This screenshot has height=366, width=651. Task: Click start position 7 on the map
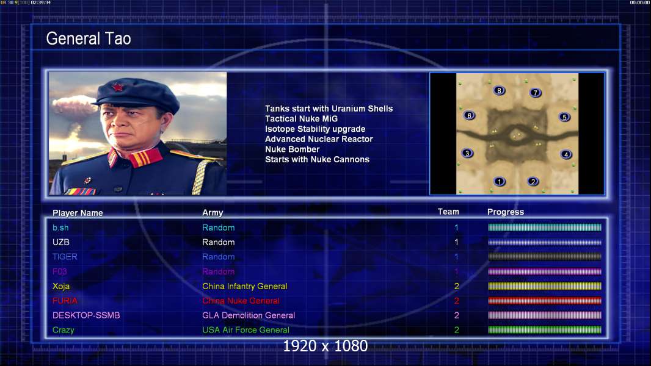pos(536,93)
